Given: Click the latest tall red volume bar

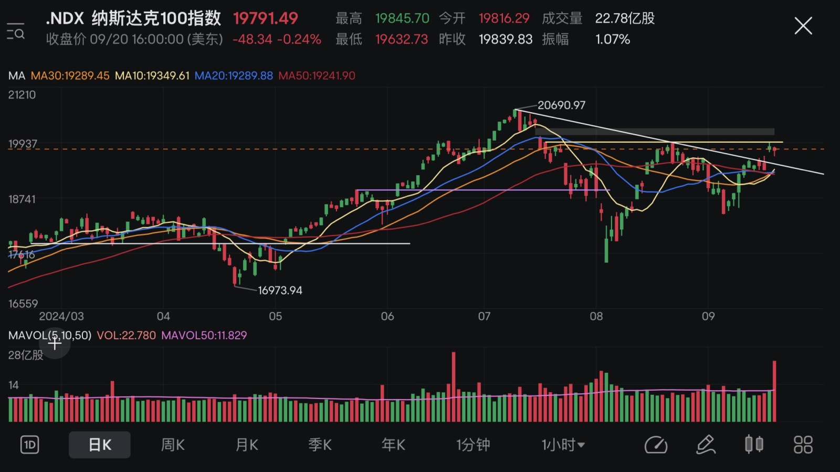Looking at the screenshot, I should click(774, 391).
